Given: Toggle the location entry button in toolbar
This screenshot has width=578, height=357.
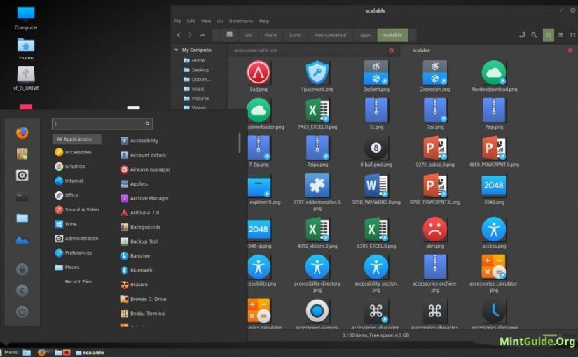Looking at the screenshot, I should [521, 35].
